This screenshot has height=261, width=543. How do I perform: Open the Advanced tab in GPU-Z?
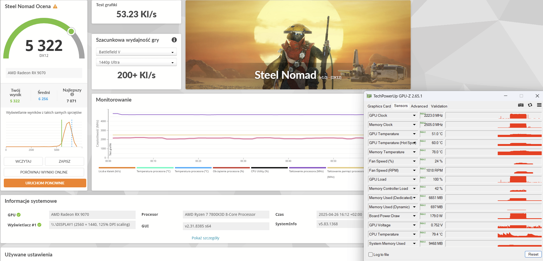pyautogui.click(x=419, y=106)
